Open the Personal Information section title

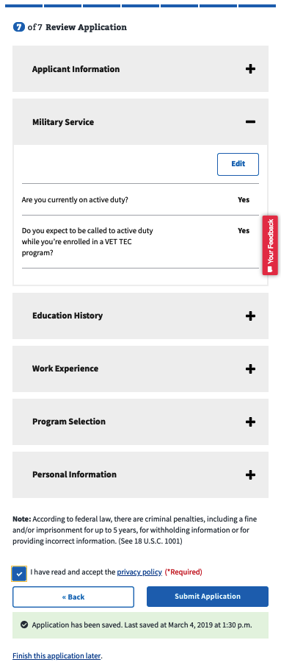click(x=75, y=474)
